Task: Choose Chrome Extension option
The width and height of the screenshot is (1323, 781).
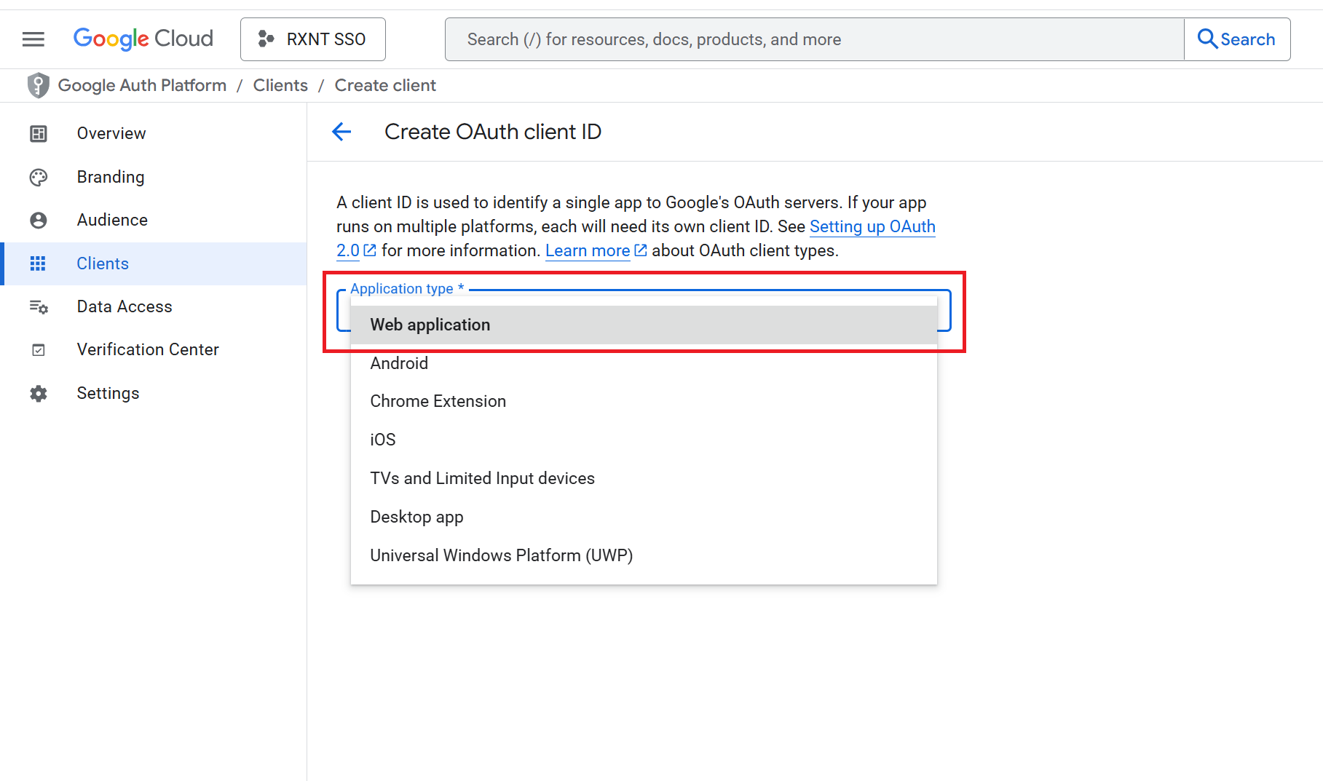Action: tap(438, 401)
